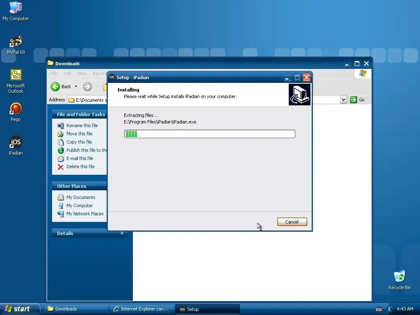Image resolution: width=420 pixels, height=315 pixels.
Task: Click the Publish globe icon
Action: (61, 150)
